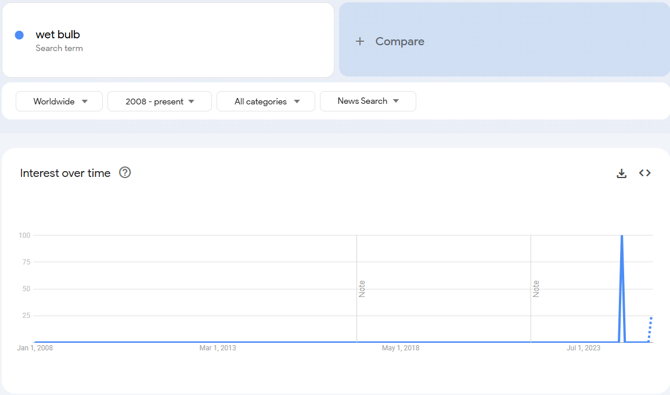Click the Interest over time heading

66,173
